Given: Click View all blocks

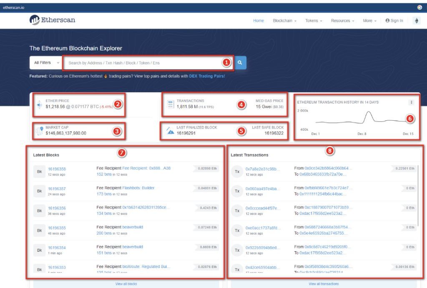Looking at the screenshot, I should coord(126,284).
